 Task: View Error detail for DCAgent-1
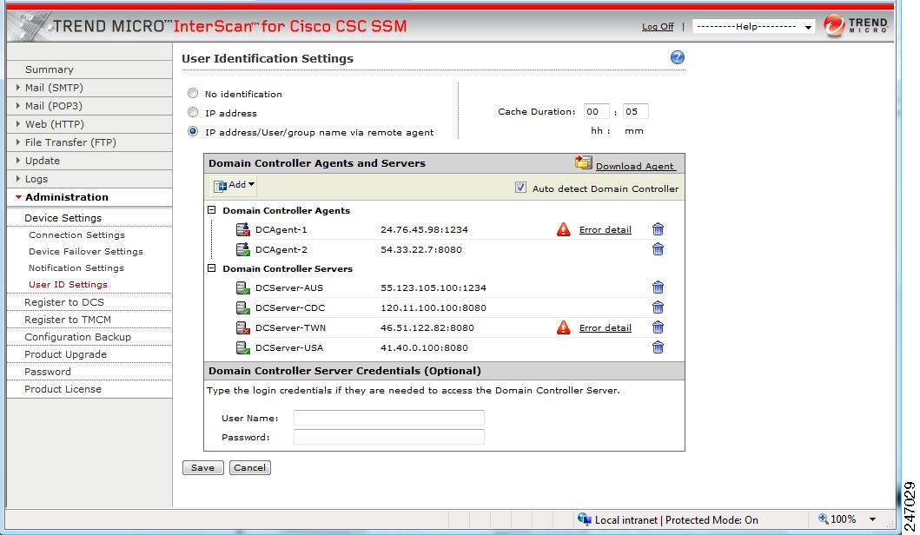(605, 229)
